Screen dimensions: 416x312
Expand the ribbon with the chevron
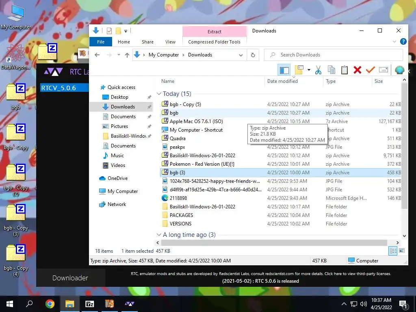click(x=394, y=42)
